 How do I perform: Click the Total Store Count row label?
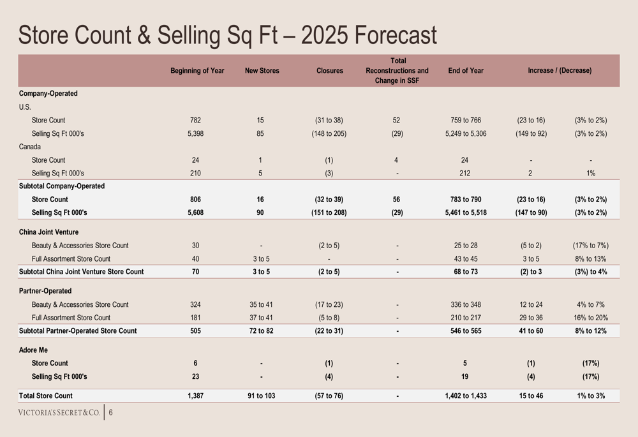tap(45, 396)
